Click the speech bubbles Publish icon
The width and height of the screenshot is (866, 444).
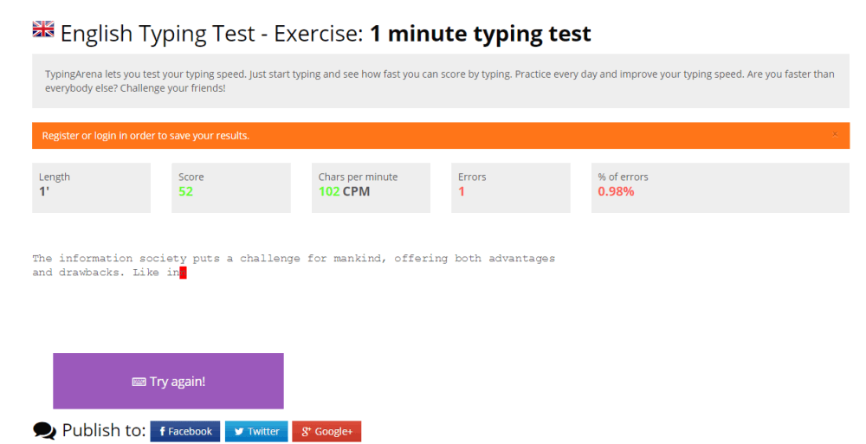45,431
